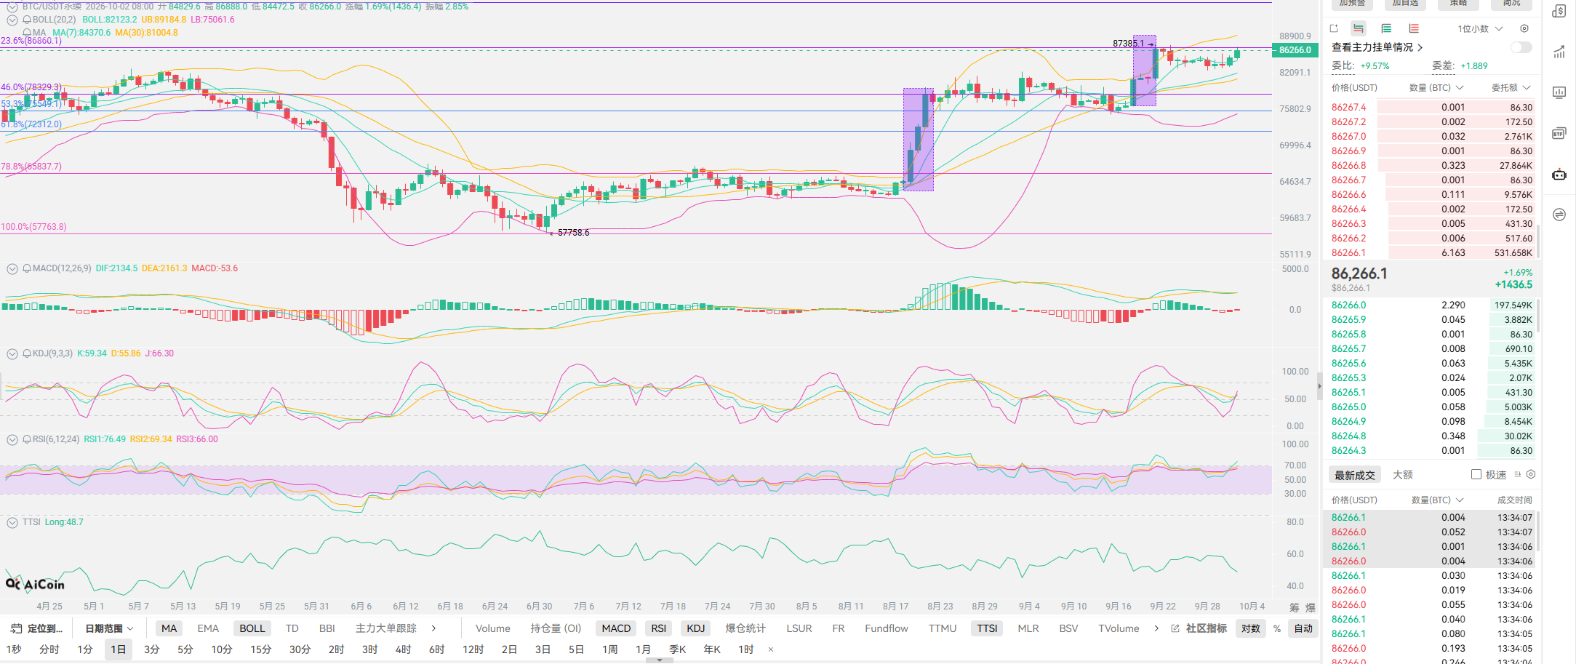
Task: Toggle the 查看主力挂单情况 switch
Action: [1521, 47]
